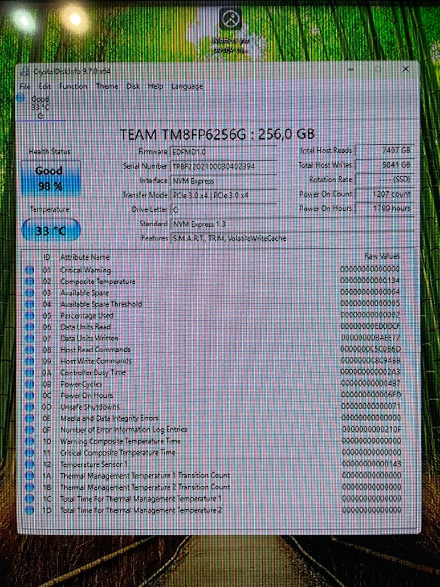Click the Firmware field EDFMD1.0
The image size is (440, 587).
pos(223,152)
